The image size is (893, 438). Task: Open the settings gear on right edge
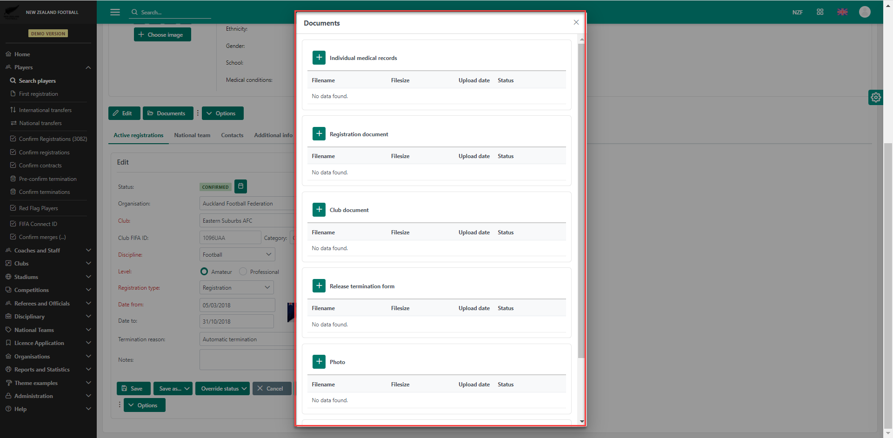(x=875, y=97)
